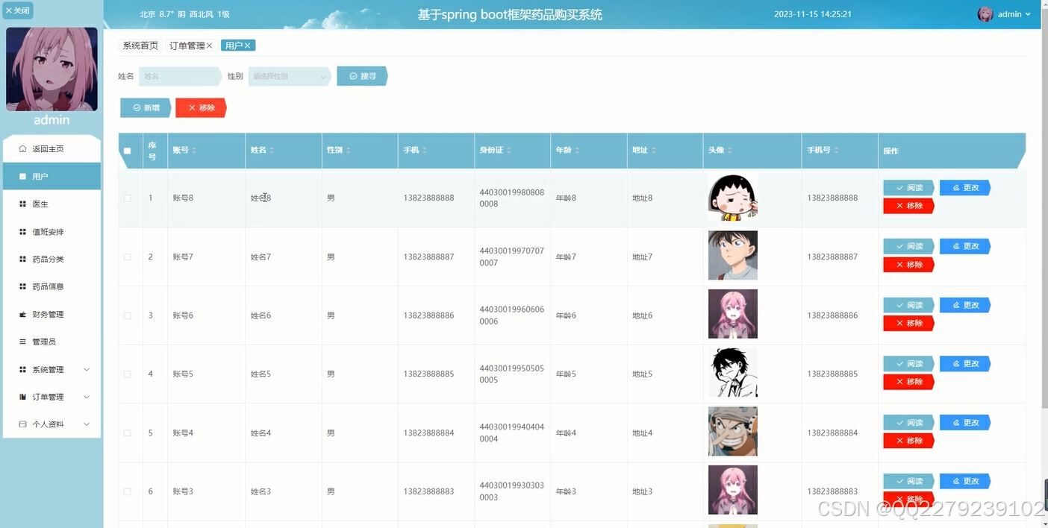
Task: Click inside the 姓名 search input field
Action: click(x=179, y=75)
